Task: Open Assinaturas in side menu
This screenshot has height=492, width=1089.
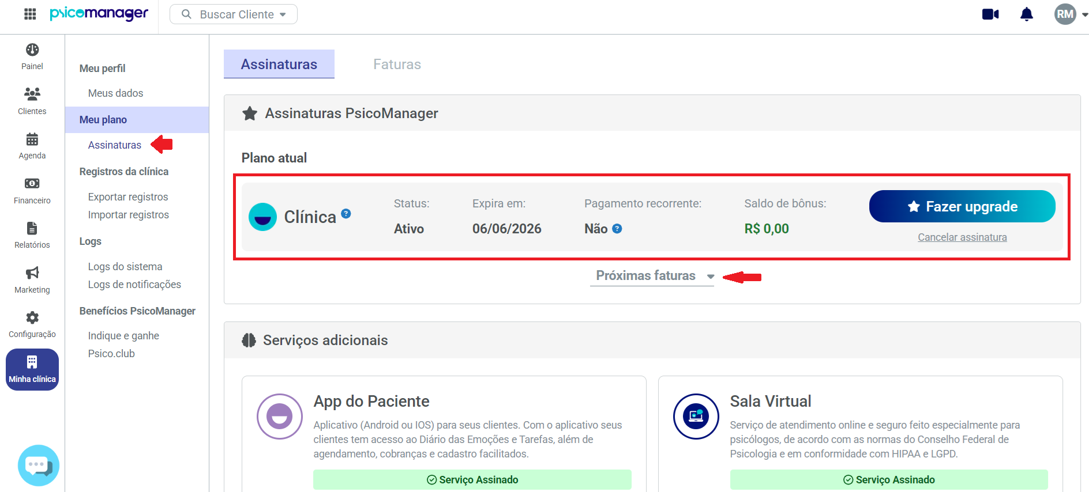Action: (115, 145)
